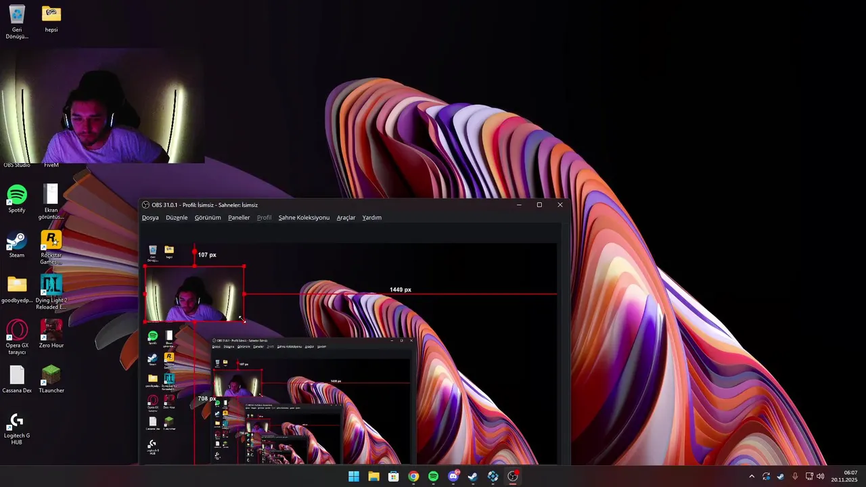Select the Rockstar Games launcher shortcut
The width and height of the screenshot is (866, 487).
[51, 248]
